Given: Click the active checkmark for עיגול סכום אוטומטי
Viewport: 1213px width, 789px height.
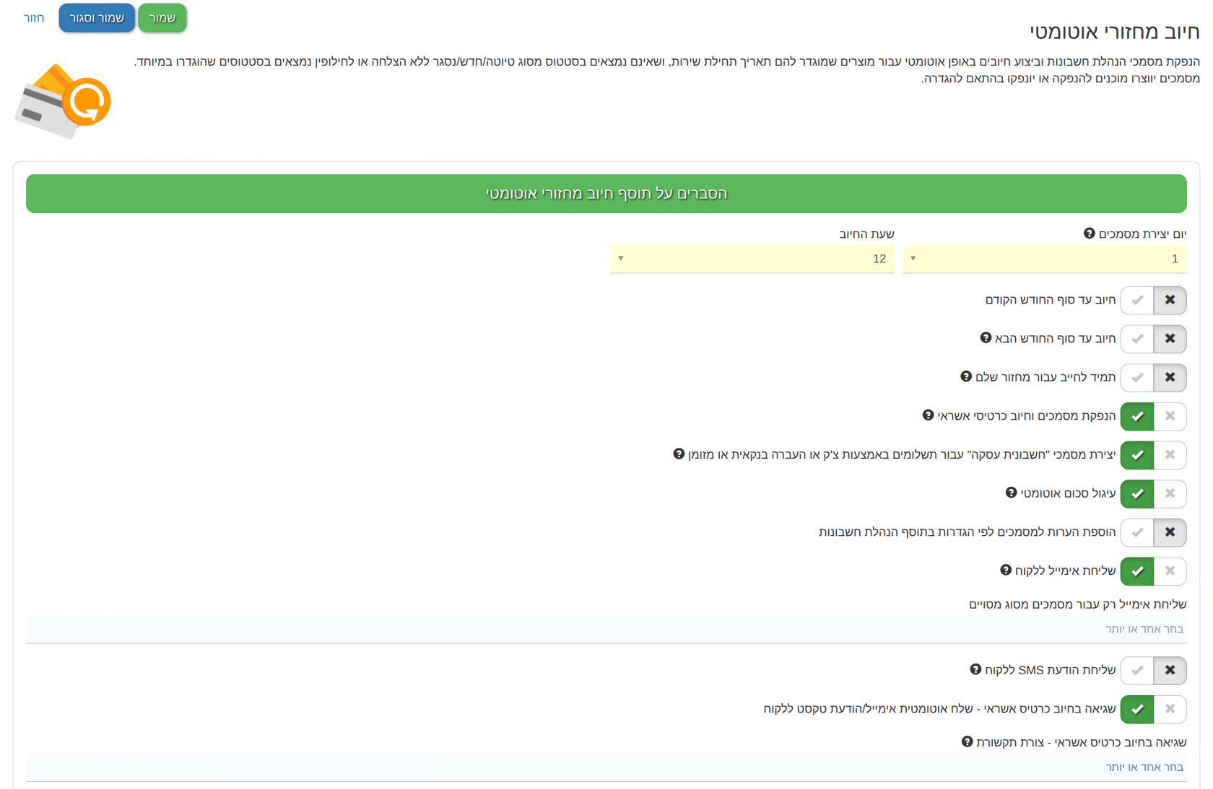Looking at the screenshot, I should 1137,493.
